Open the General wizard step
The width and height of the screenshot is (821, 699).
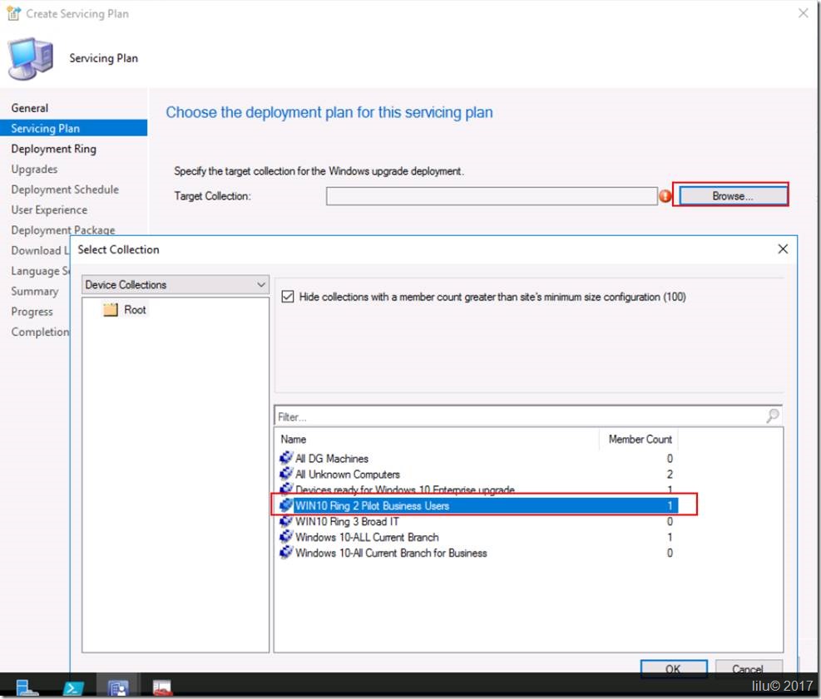(x=30, y=108)
